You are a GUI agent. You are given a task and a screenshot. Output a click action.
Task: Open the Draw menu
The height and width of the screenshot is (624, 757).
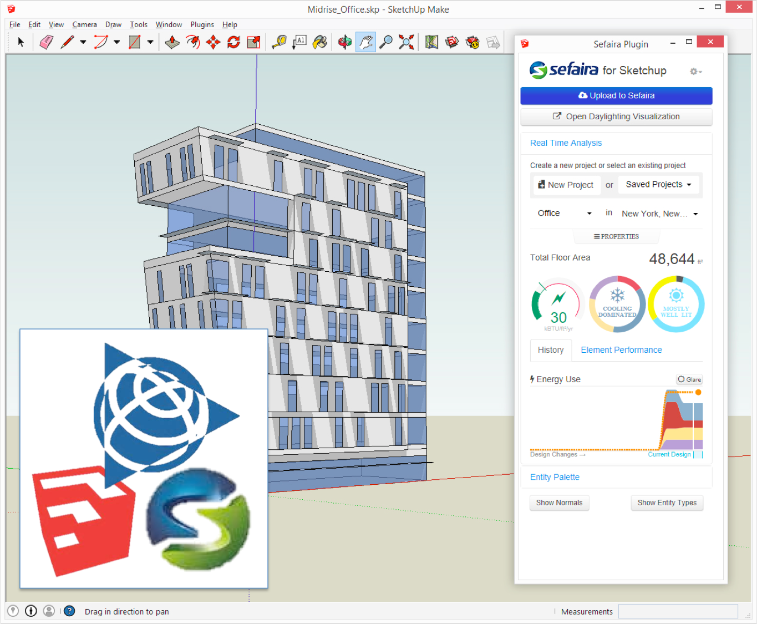[113, 24]
